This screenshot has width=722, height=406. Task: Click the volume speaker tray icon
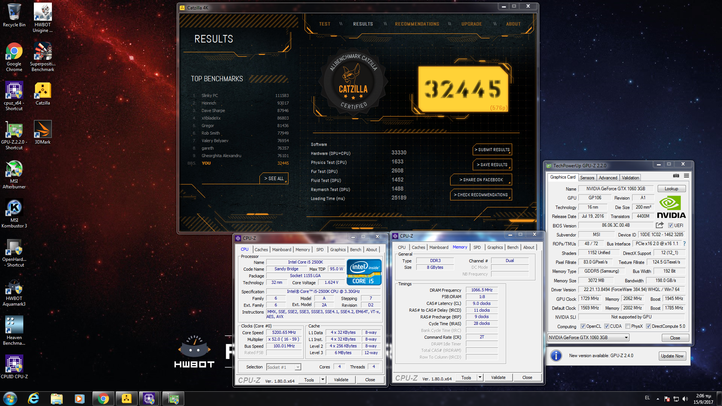(685, 398)
